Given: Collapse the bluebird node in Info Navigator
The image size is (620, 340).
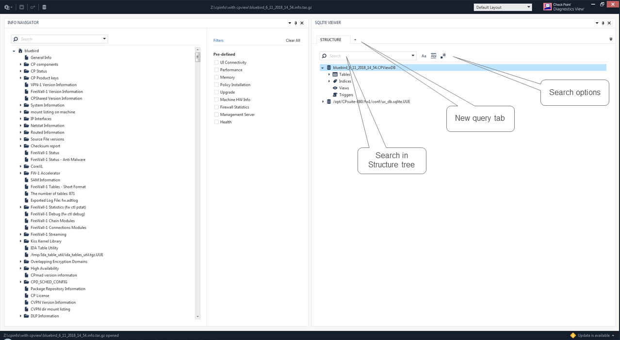Looking at the screenshot, I should [14, 50].
